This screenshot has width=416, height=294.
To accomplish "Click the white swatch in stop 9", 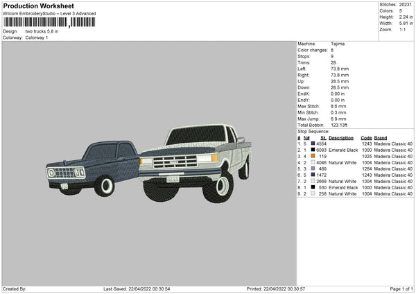I will pos(313,194).
